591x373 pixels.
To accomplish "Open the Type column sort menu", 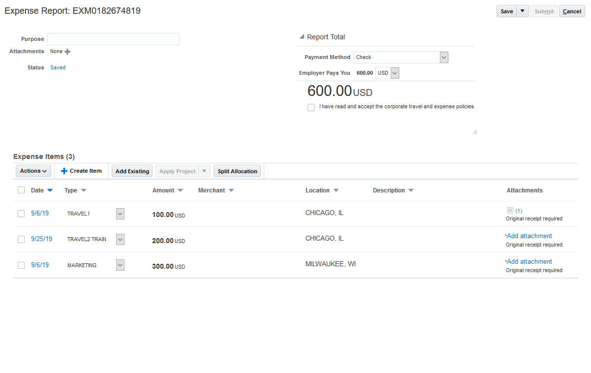I will pyautogui.click(x=83, y=190).
